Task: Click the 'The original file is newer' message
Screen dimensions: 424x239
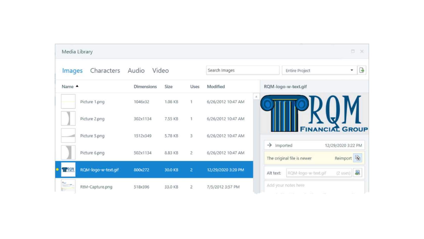Action: pyautogui.click(x=289, y=158)
